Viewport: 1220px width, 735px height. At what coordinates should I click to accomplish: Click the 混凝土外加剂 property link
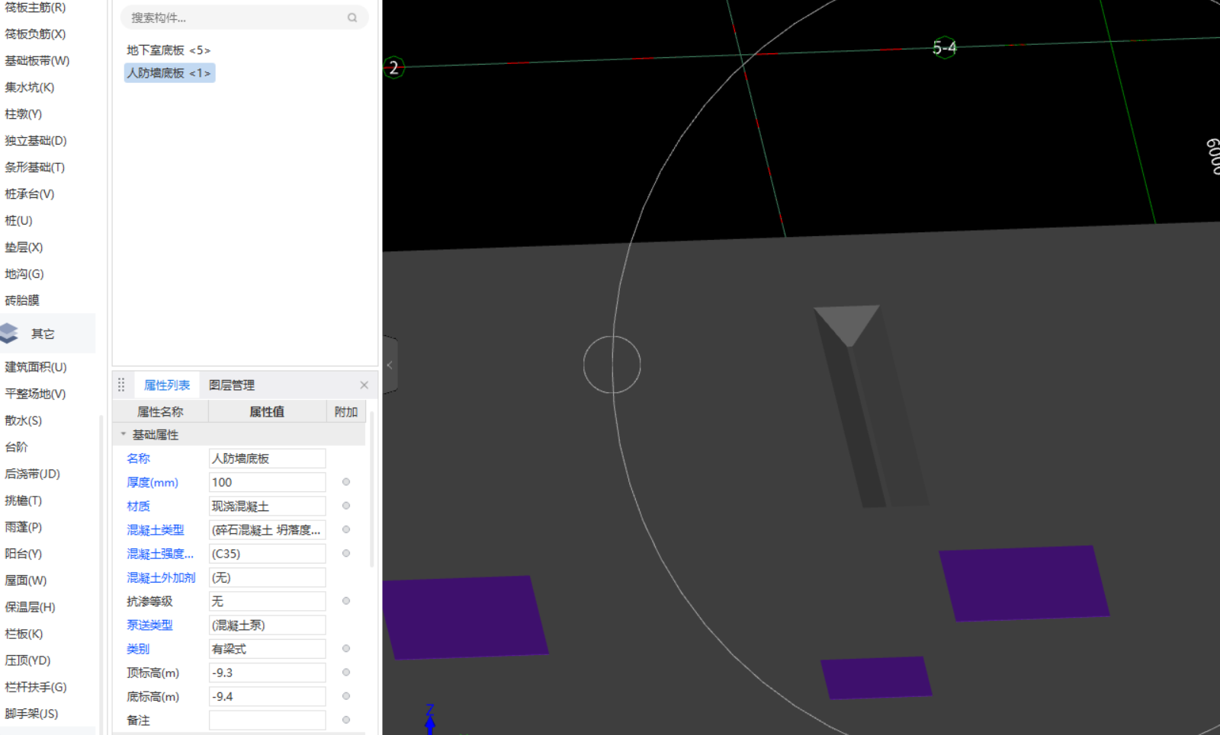pyautogui.click(x=161, y=577)
